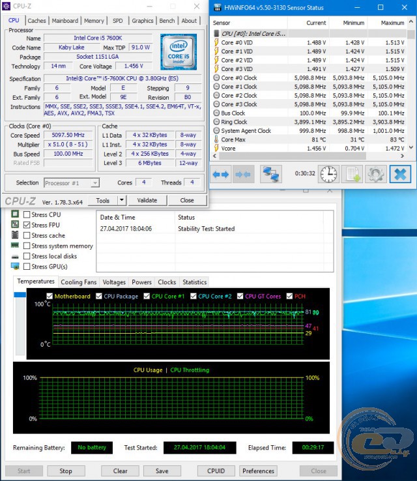The image size is (417, 481).
Task: Click the chip icon beside Stress cache
Action: pos(15,235)
